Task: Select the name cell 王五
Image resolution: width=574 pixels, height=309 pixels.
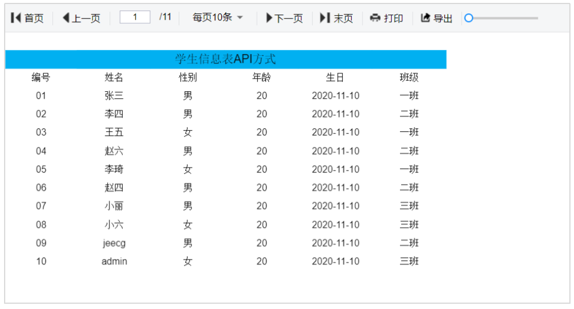Action: click(x=114, y=132)
